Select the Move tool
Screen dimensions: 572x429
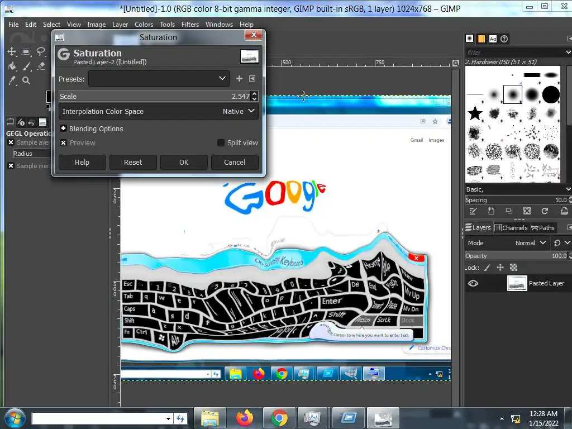pyautogui.click(x=12, y=52)
